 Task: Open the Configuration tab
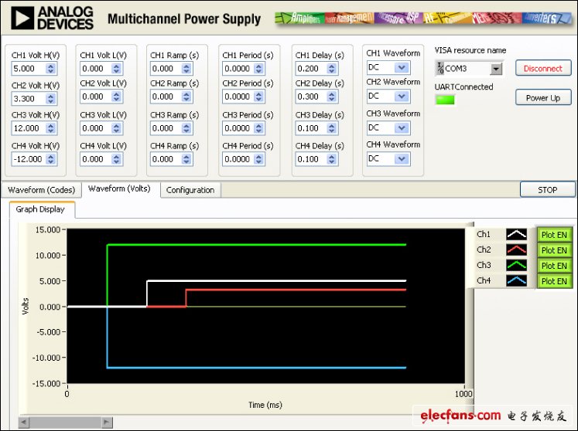pyautogui.click(x=190, y=190)
